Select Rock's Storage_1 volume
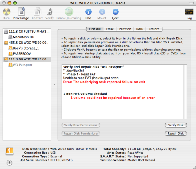The image size is (196, 169). [x=27, y=48]
